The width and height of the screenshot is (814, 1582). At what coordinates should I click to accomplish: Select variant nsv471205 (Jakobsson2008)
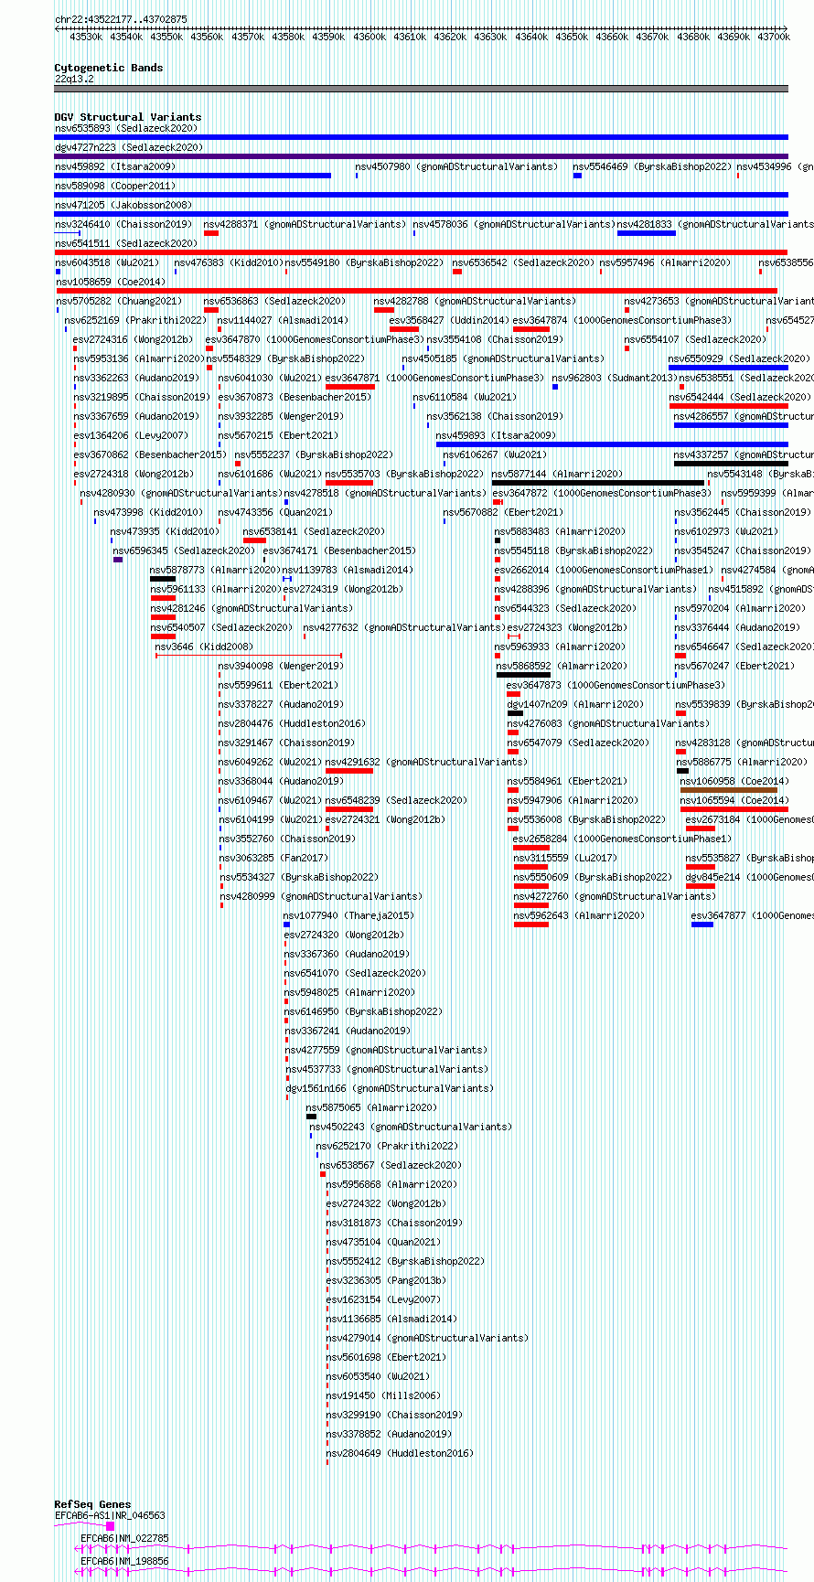(x=123, y=205)
